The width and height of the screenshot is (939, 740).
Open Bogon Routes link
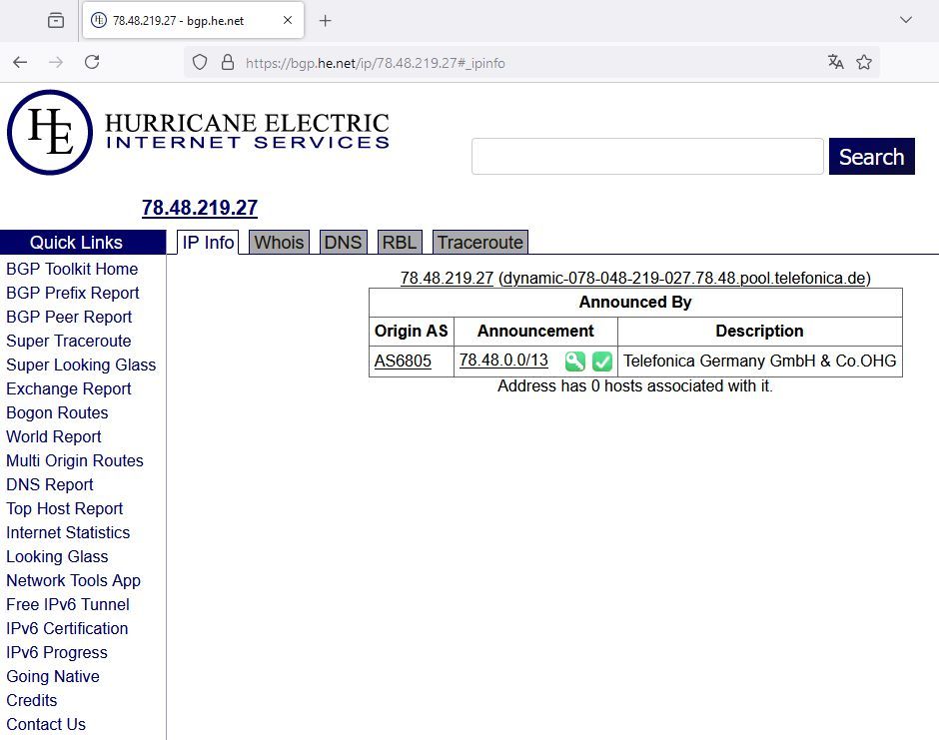(57, 412)
